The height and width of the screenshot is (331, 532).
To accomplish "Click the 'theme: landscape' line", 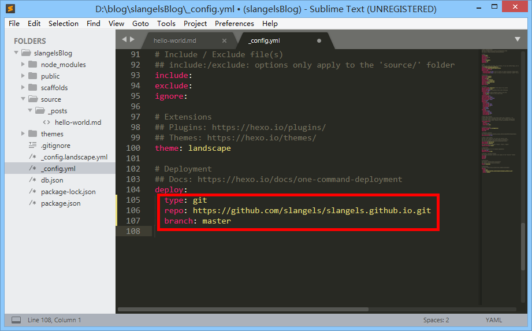I will (x=193, y=148).
